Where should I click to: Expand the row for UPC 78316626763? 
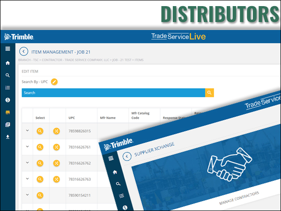(28, 179)
